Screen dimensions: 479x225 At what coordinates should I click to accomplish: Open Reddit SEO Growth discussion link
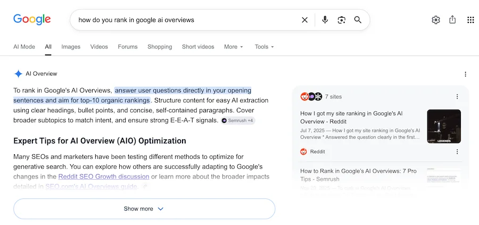click(x=104, y=177)
